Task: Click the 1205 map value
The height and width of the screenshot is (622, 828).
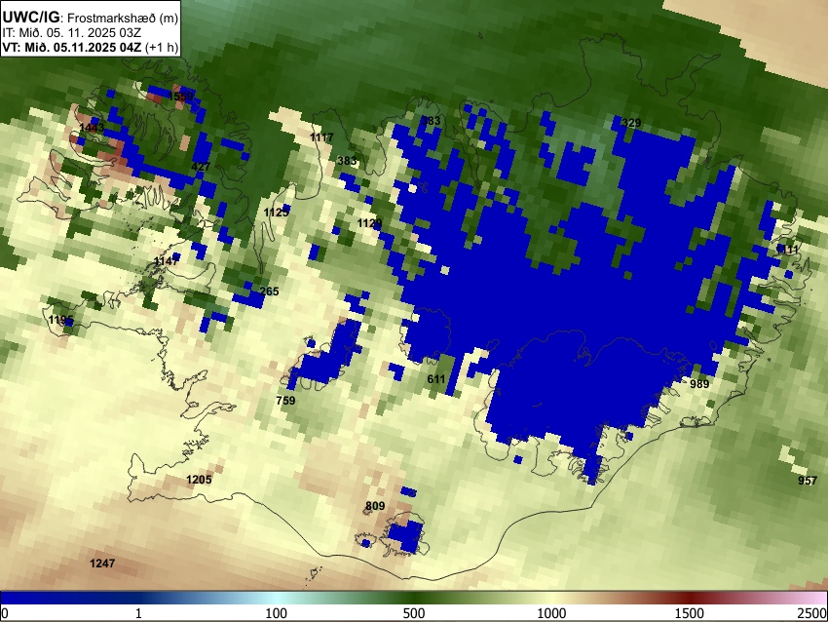Action: [199, 480]
